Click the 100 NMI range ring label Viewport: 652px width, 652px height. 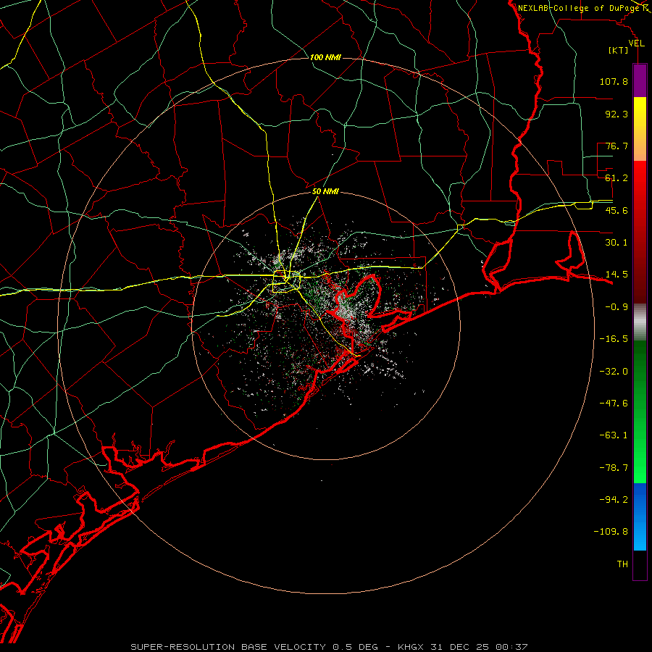[x=325, y=57]
